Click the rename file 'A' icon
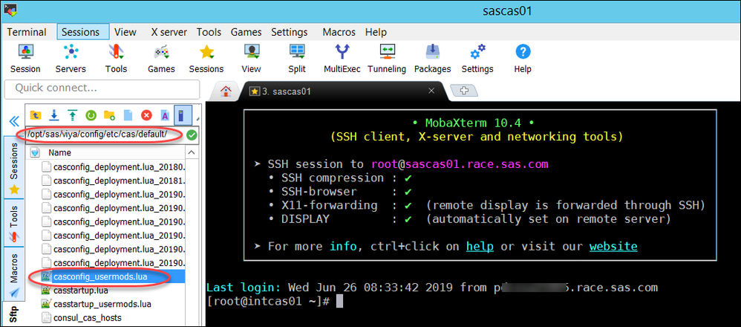 click(165, 115)
